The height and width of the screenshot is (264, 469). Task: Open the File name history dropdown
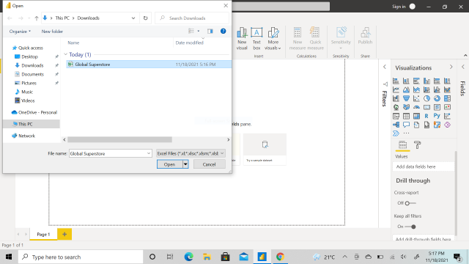[149, 153]
